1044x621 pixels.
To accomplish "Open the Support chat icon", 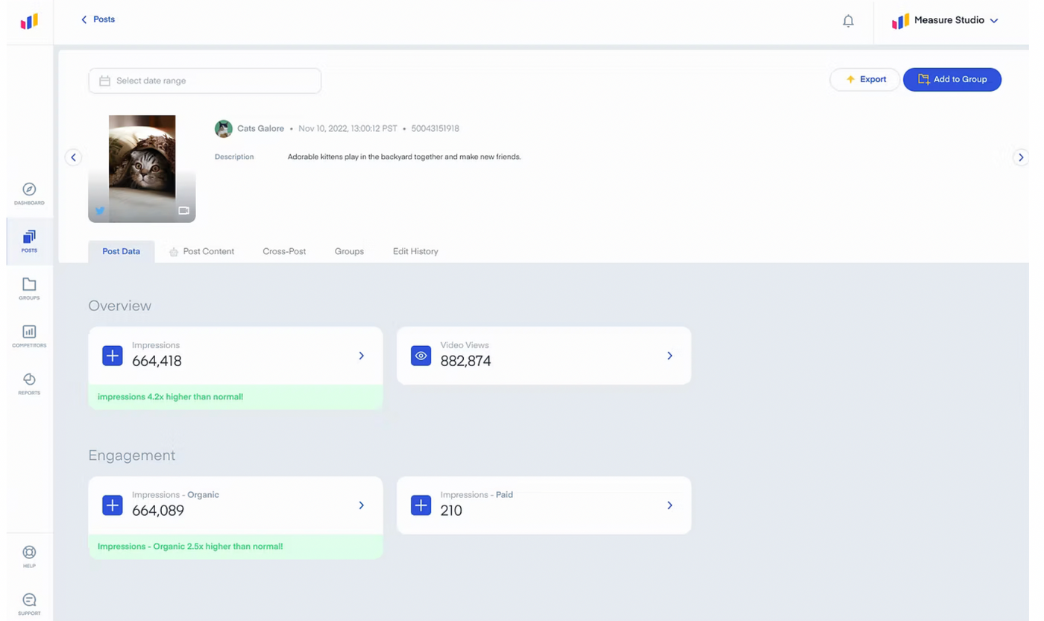I will 29,600.
